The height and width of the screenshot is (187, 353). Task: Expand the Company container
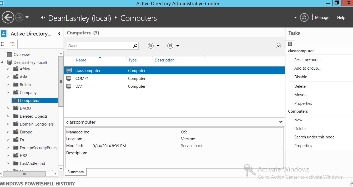(8, 92)
